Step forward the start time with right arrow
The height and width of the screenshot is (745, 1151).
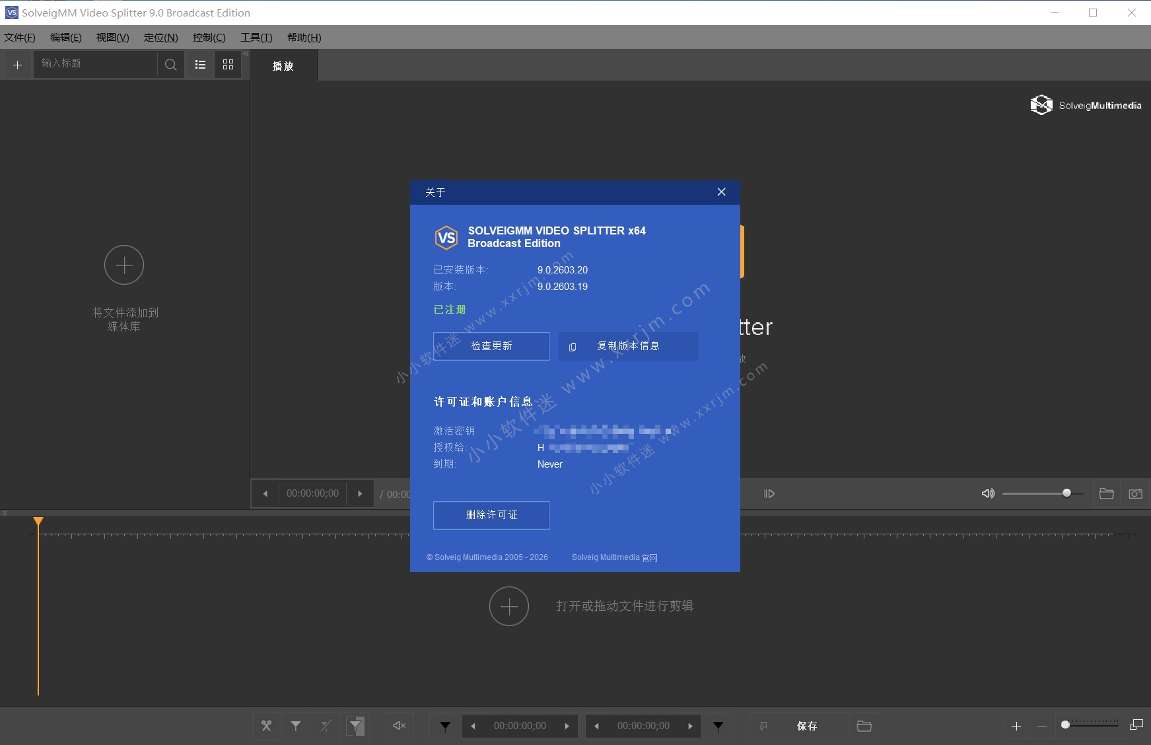tap(568, 725)
